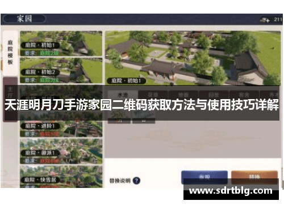Click the 替换说明 text label
Viewport: 284px width, 205px height.
pyautogui.click(x=120, y=181)
